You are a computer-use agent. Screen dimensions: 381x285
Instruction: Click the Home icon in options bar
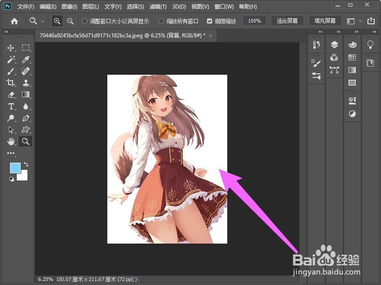[x=14, y=21]
